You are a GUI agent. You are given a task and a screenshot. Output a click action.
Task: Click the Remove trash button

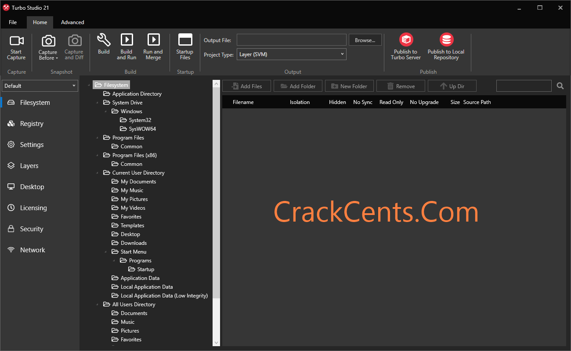pos(401,86)
